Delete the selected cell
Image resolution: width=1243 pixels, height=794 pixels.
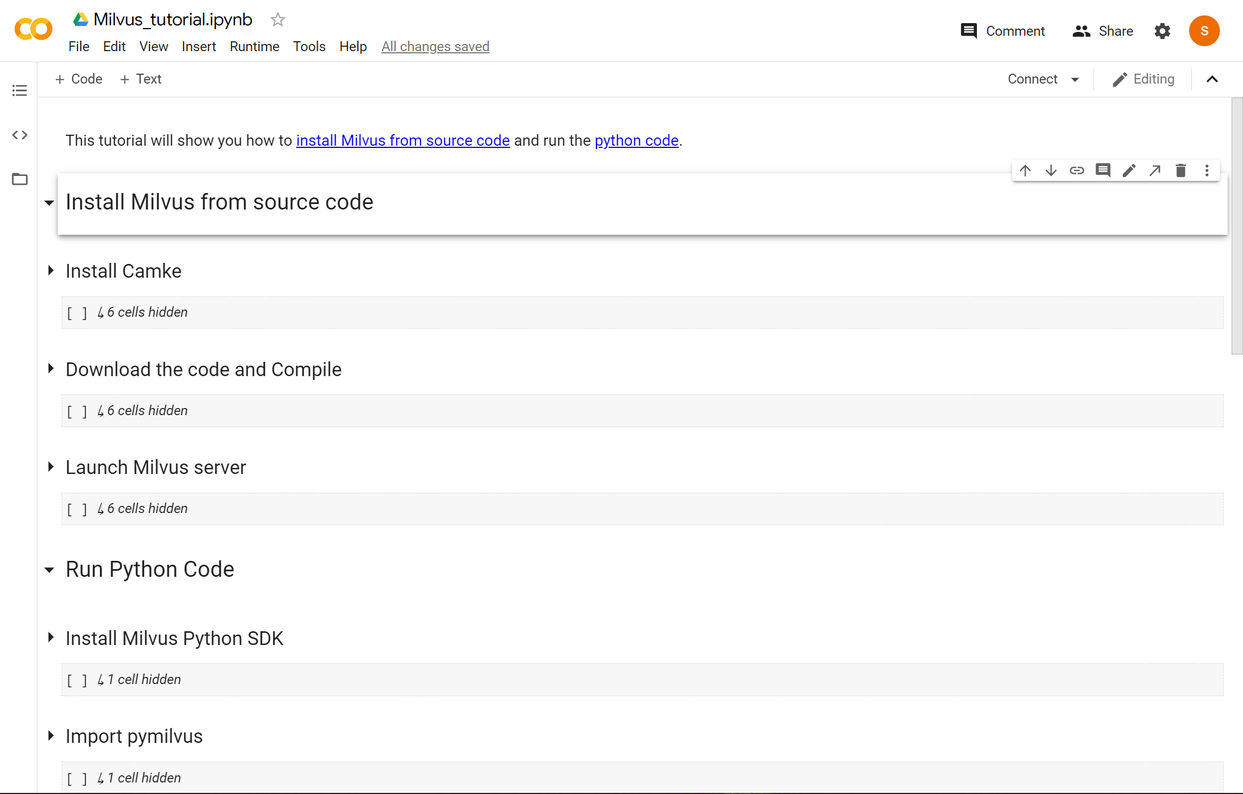(1180, 170)
